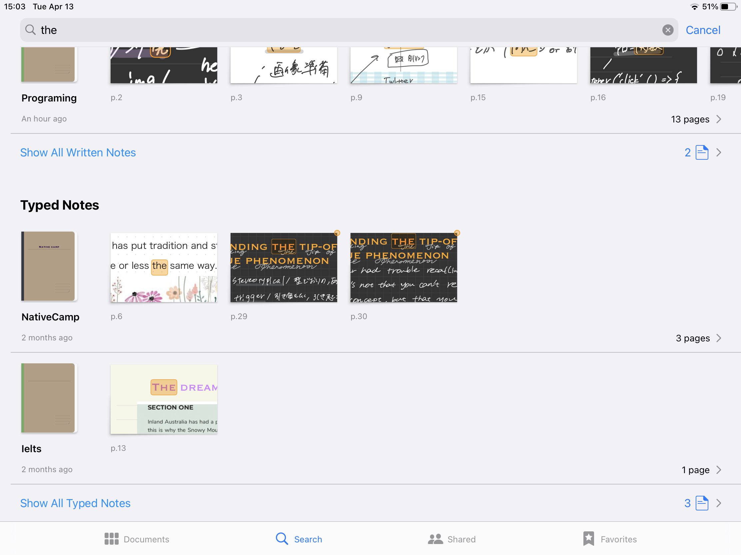Expand Ielts 1 page results

tap(701, 470)
